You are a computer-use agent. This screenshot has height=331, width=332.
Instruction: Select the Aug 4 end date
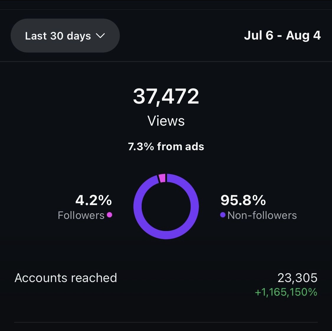pos(303,35)
